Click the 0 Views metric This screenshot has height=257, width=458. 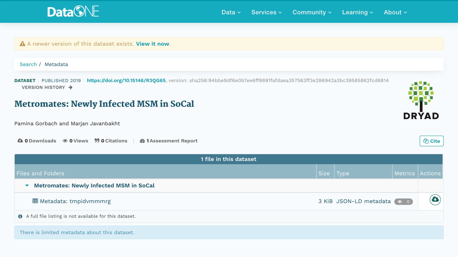[x=75, y=141]
